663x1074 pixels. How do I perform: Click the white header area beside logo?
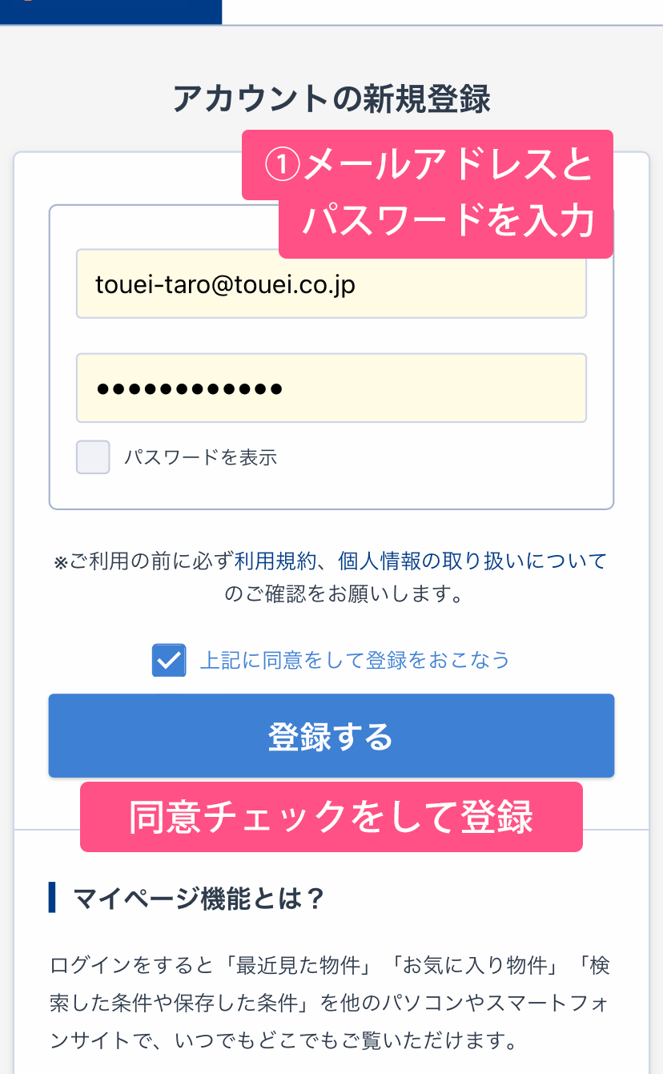tap(442, 11)
